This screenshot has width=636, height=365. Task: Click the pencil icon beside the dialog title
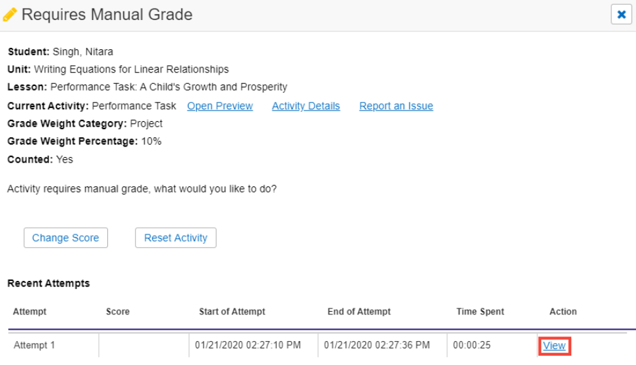click(10, 15)
